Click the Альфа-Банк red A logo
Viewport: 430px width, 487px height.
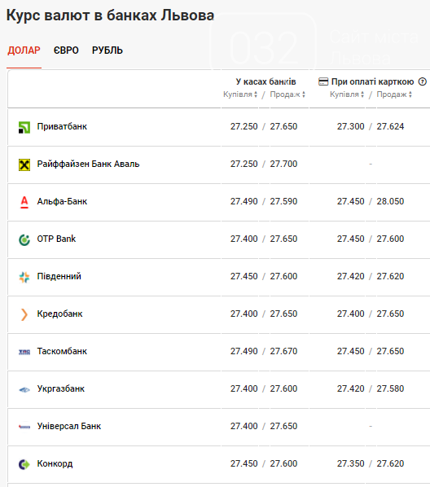coord(24,202)
